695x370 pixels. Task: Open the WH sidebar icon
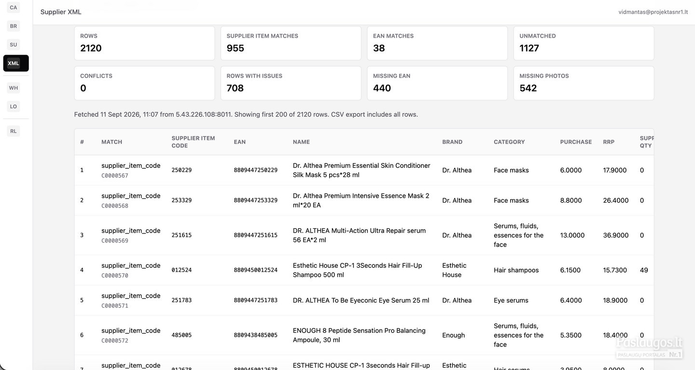[14, 88]
